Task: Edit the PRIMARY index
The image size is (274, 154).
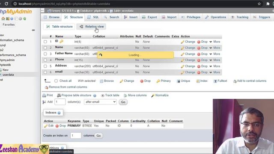Action: 49,126
